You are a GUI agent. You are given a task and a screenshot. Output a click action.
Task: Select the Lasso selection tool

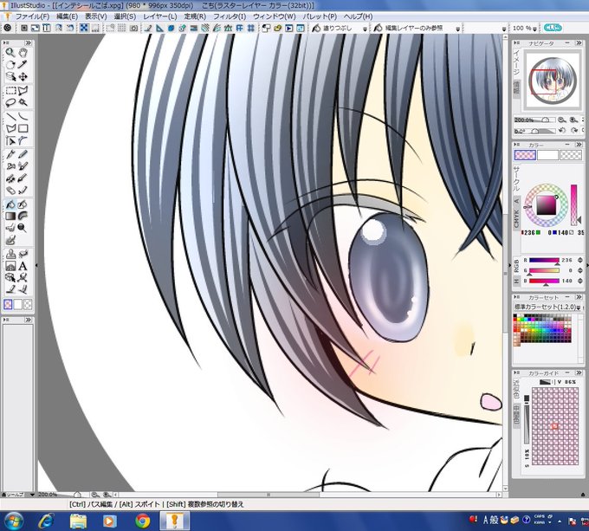coord(10,102)
